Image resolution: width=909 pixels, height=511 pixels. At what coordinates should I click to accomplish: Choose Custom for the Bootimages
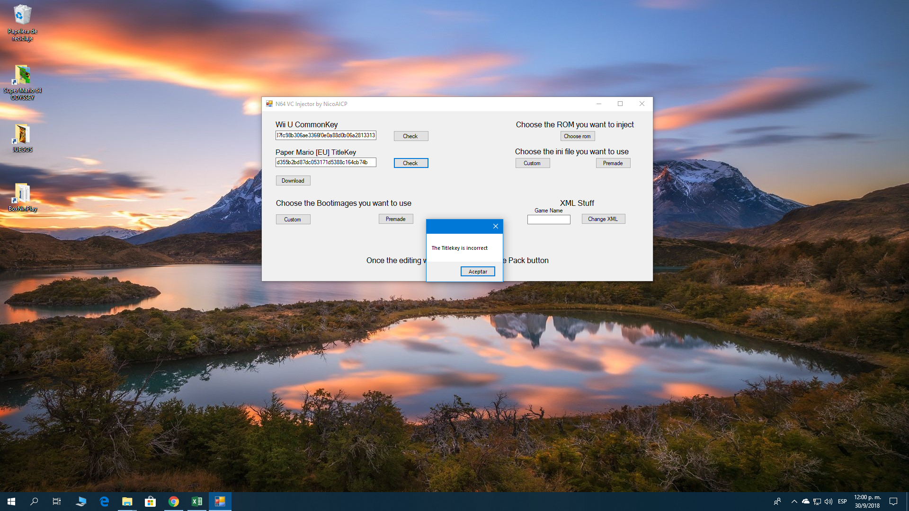pos(293,220)
